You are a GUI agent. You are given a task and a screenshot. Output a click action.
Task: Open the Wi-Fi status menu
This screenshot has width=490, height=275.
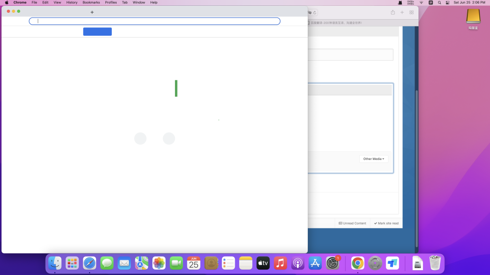tap(421, 2)
